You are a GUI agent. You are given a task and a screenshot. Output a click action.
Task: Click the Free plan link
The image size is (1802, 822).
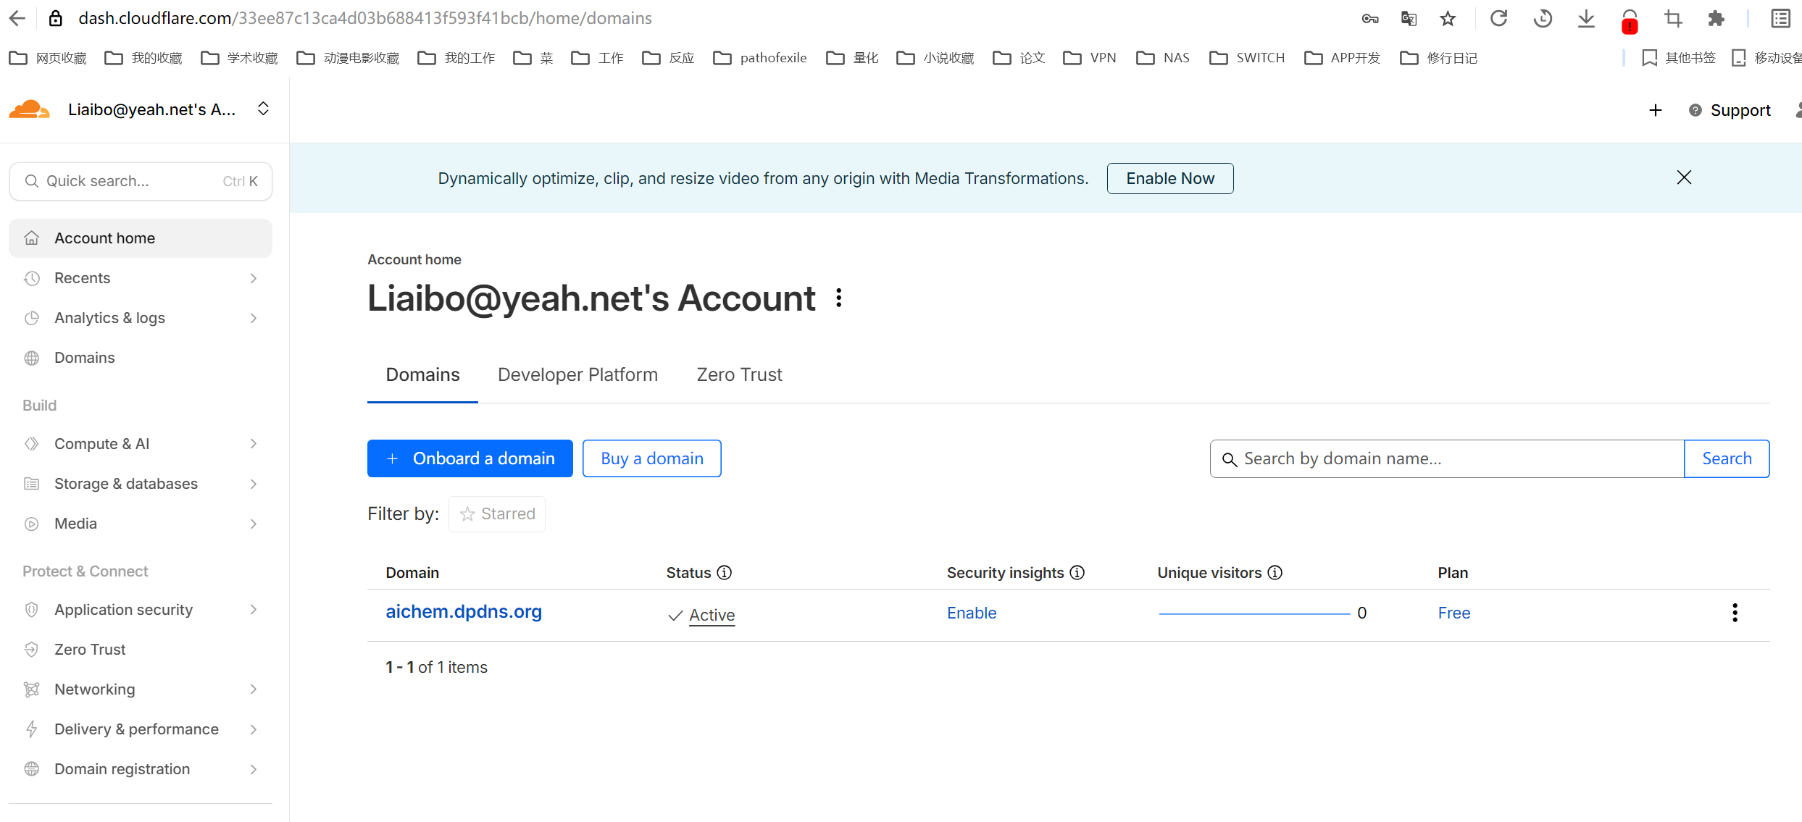click(1454, 613)
